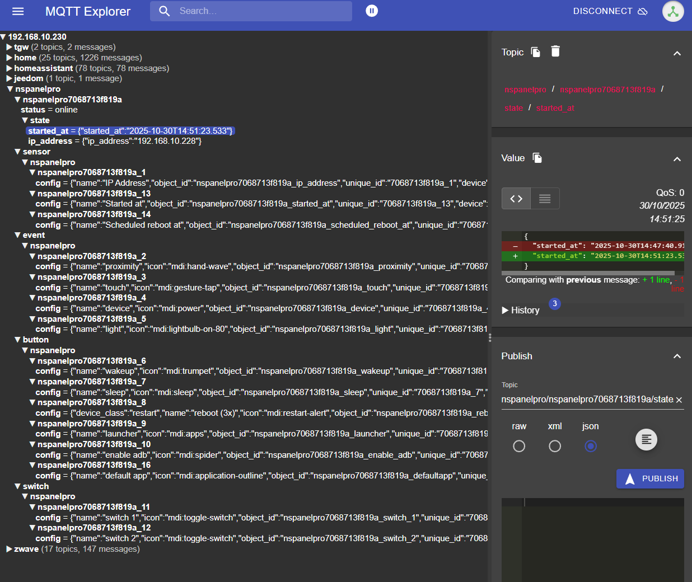The image size is (692, 582).
Task: Select the raw payload format
Action: pyautogui.click(x=519, y=446)
